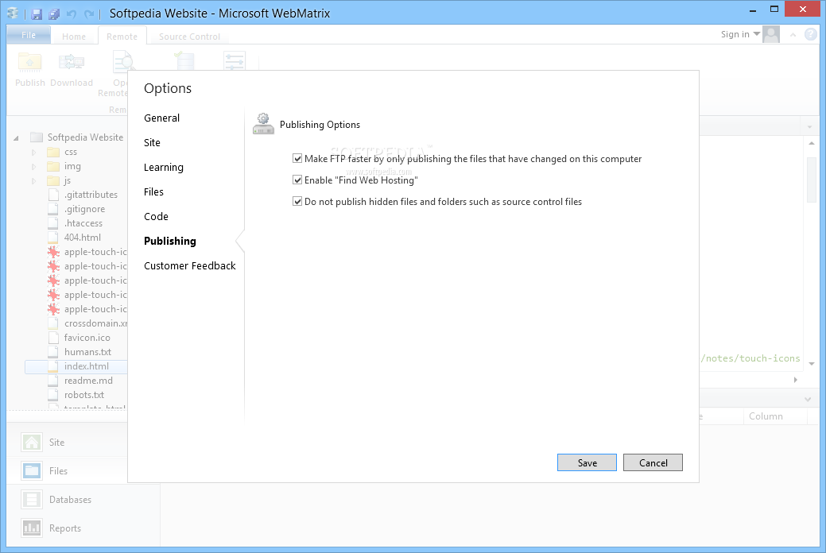
Task: Select Files in Options category list
Action: tap(153, 191)
